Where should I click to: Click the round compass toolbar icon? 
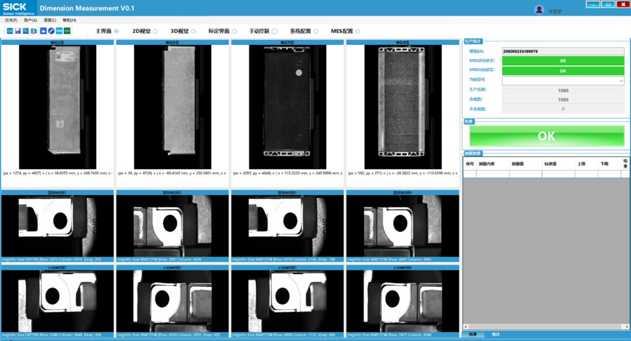coord(51,30)
